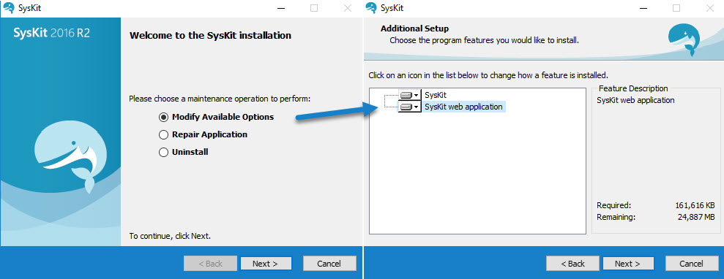Screen dimensions: 724x279
Task: Click the 'Click on an icon in the list' instruction
Action: (x=488, y=74)
